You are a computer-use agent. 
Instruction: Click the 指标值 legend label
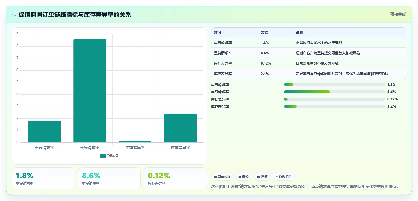click(x=113, y=156)
